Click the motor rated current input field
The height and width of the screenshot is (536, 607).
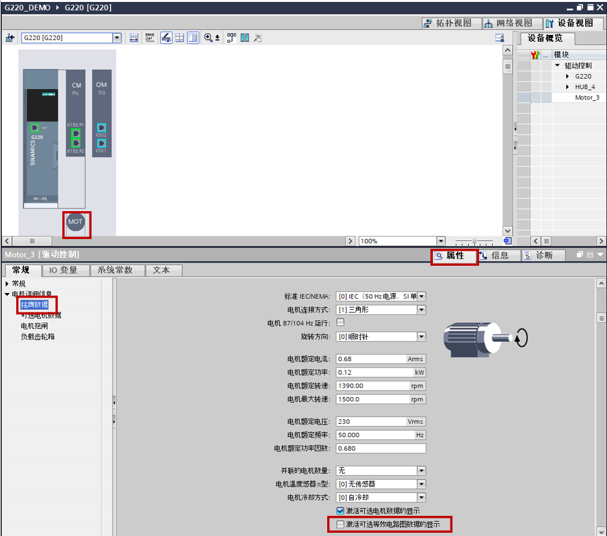[371, 359]
